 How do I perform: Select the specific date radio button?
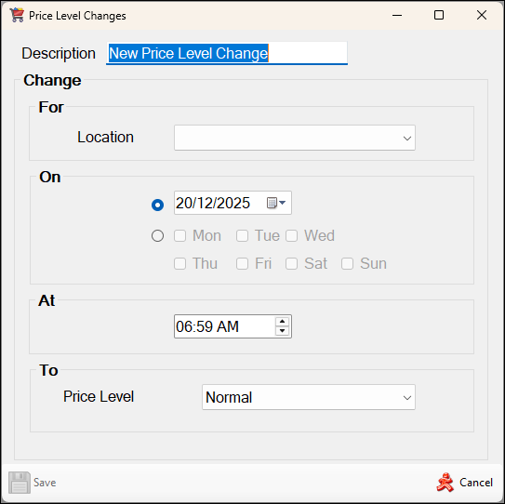click(157, 205)
